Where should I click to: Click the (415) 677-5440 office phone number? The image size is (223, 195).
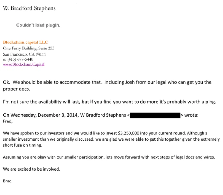[20, 59]
